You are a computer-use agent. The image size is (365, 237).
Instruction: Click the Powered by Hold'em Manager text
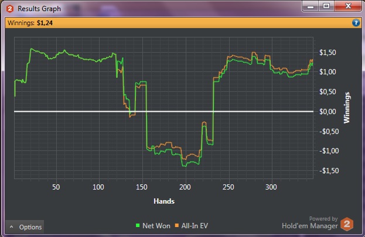[310, 222]
